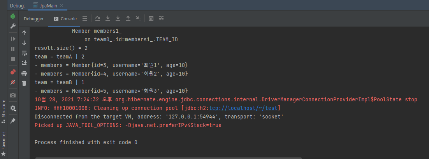Image resolution: width=429 pixels, height=159 pixels.
Task: Click the Member id=5 회원3 line
Action: [111, 91]
